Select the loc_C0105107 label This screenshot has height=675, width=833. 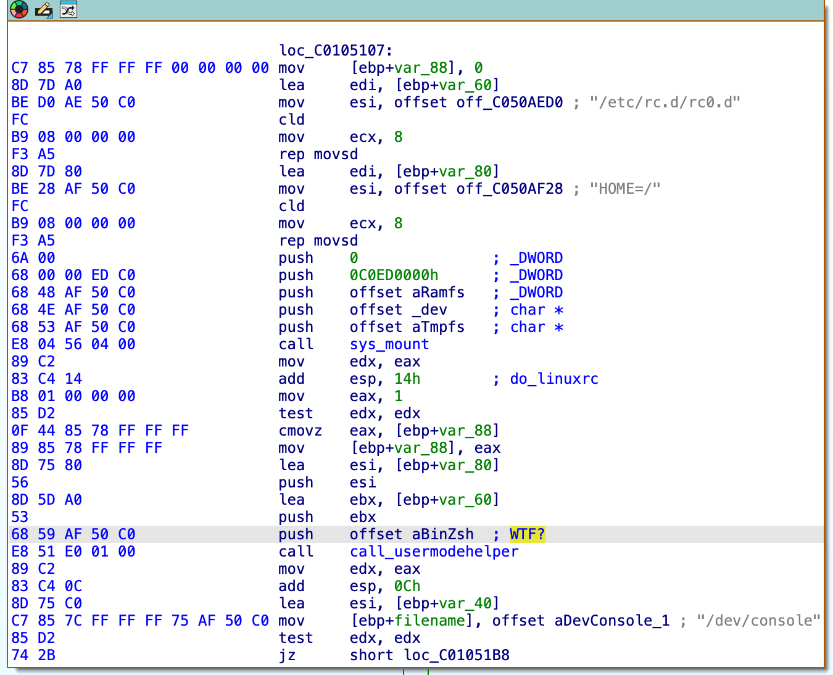pyautogui.click(x=336, y=51)
